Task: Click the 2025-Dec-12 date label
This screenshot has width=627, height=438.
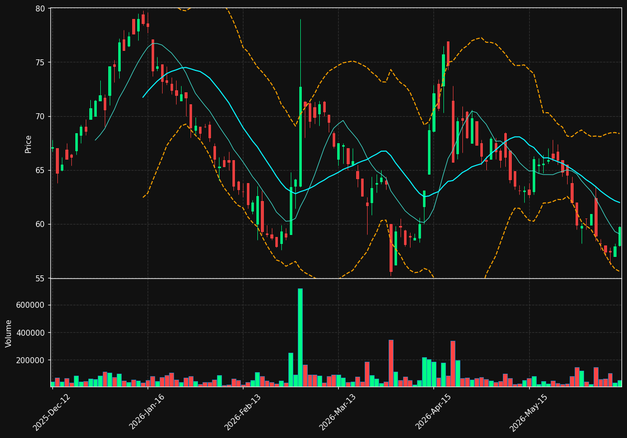Action: (52, 412)
